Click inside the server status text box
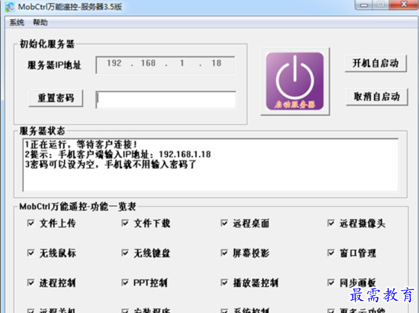The image size is (419, 313). coord(211,165)
